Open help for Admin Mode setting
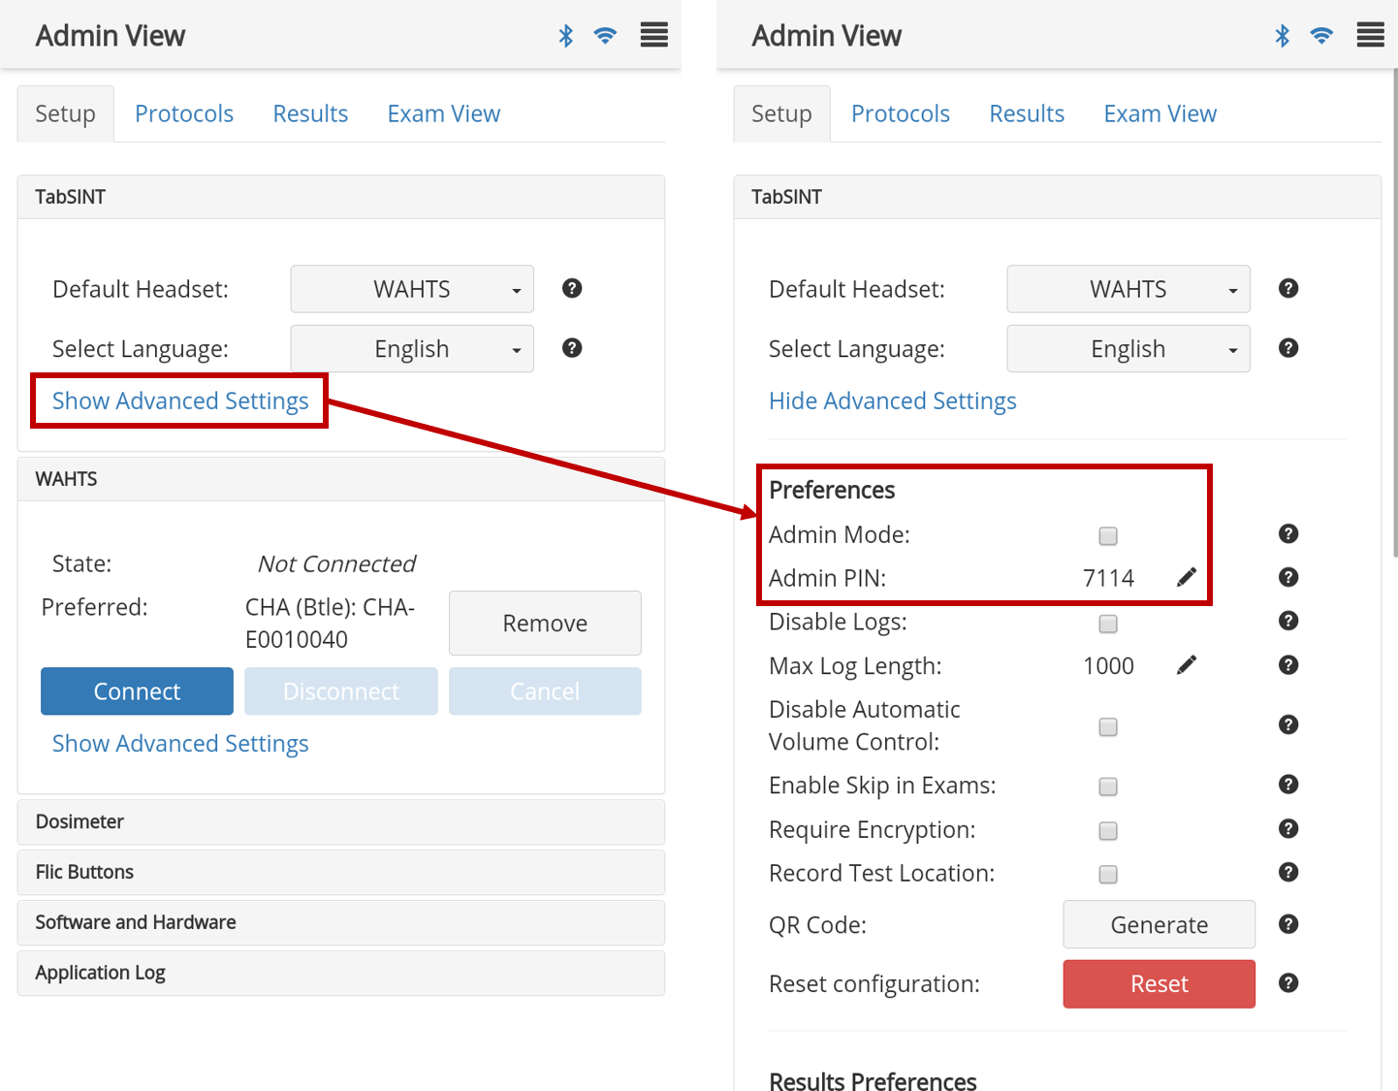The image size is (1398, 1091). (1287, 534)
